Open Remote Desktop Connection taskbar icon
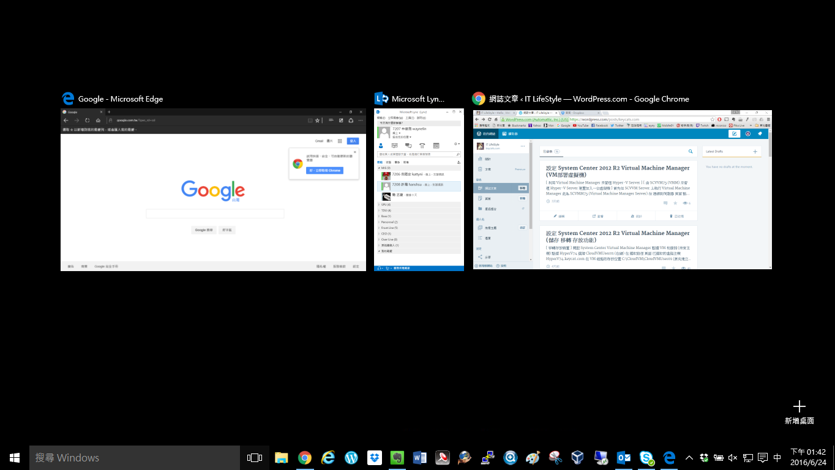Image resolution: width=835 pixels, height=470 pixels. pyautogui.click(x=601, y=458)
